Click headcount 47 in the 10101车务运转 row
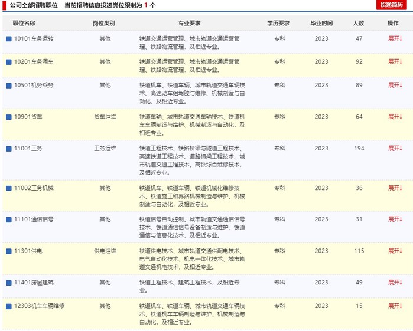The height and width of the screenshot is (331, 413). coord(359,39)
